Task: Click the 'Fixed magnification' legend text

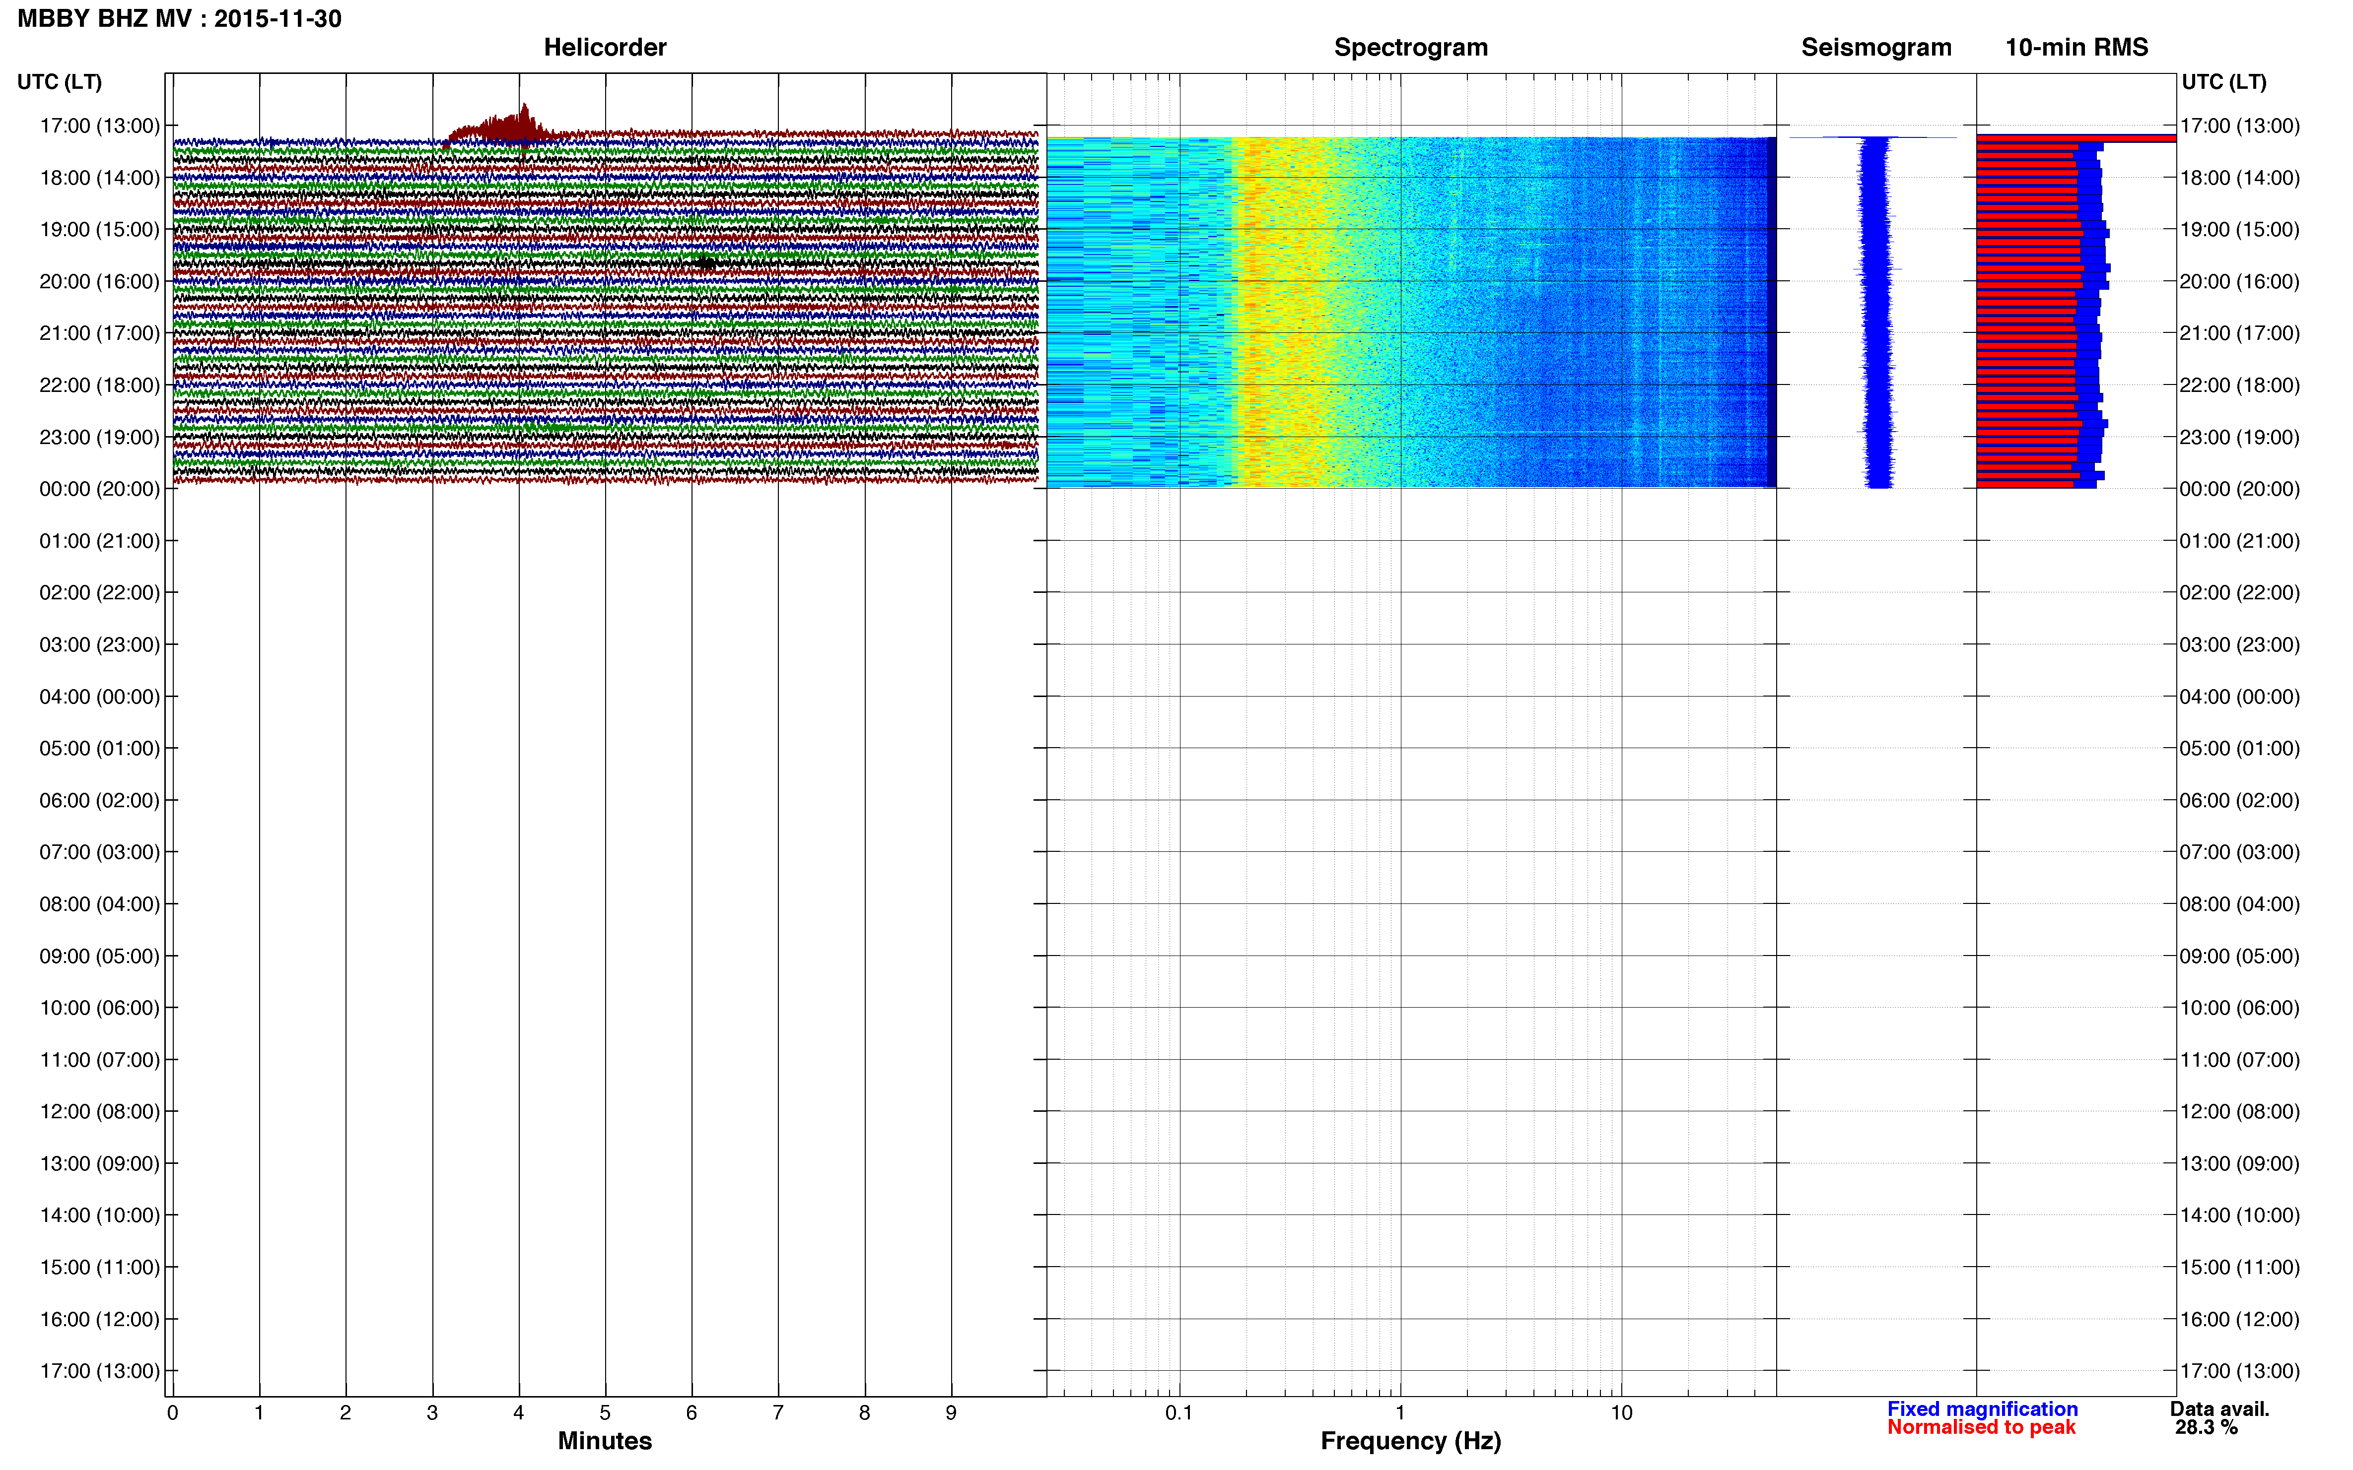Action: tap(1982, 1408)
